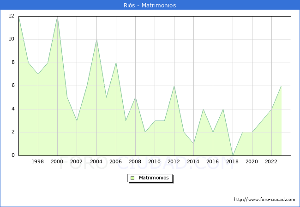Click the y-axis label 12
Image resolution: width=300 pixels, height=207 pixels.
click(11, 16)
